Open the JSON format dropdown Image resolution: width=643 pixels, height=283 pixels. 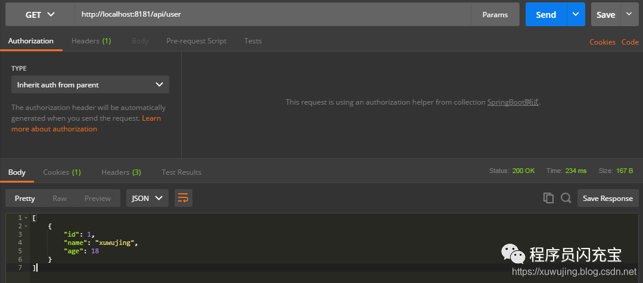click(147, 199)
